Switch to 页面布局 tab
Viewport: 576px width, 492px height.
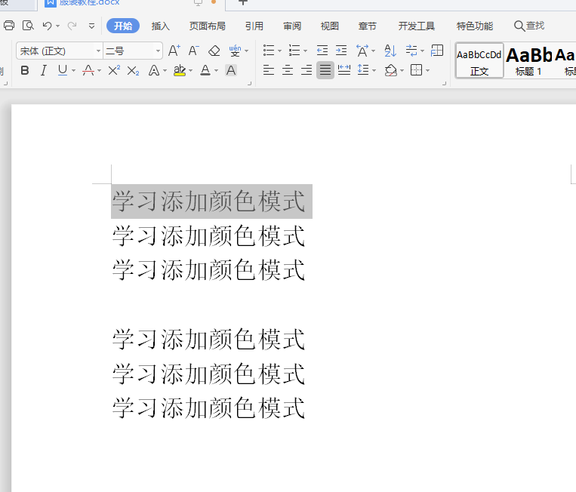[x=207, y=26]
